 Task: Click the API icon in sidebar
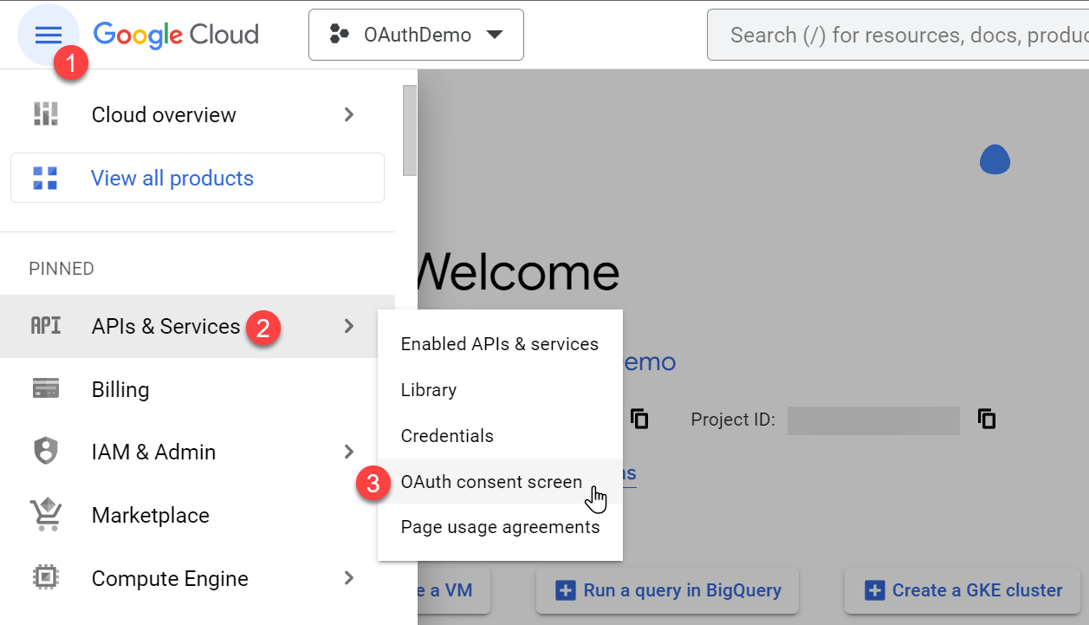tap(46, 326)
